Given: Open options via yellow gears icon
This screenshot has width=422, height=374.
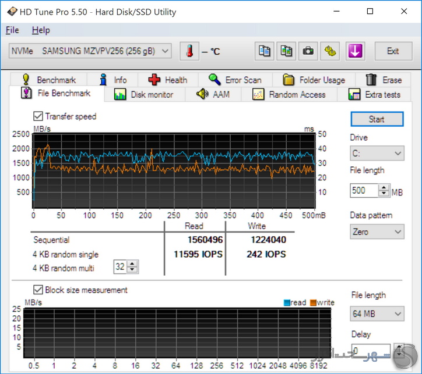Looking at the screenshot, I should [x=330, y=51].
